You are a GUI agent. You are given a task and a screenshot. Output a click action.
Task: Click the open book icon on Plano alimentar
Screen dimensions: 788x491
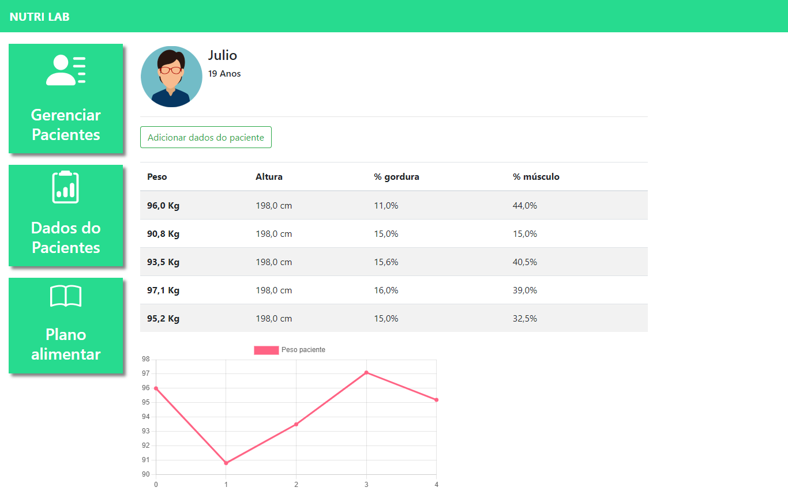point(66,296)
